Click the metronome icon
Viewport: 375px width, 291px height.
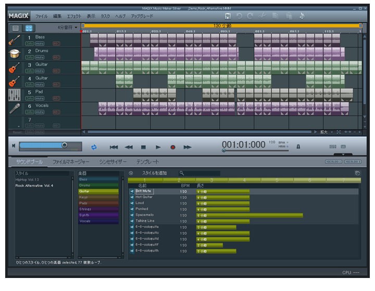pyautogui.click(x=298, y=146)
